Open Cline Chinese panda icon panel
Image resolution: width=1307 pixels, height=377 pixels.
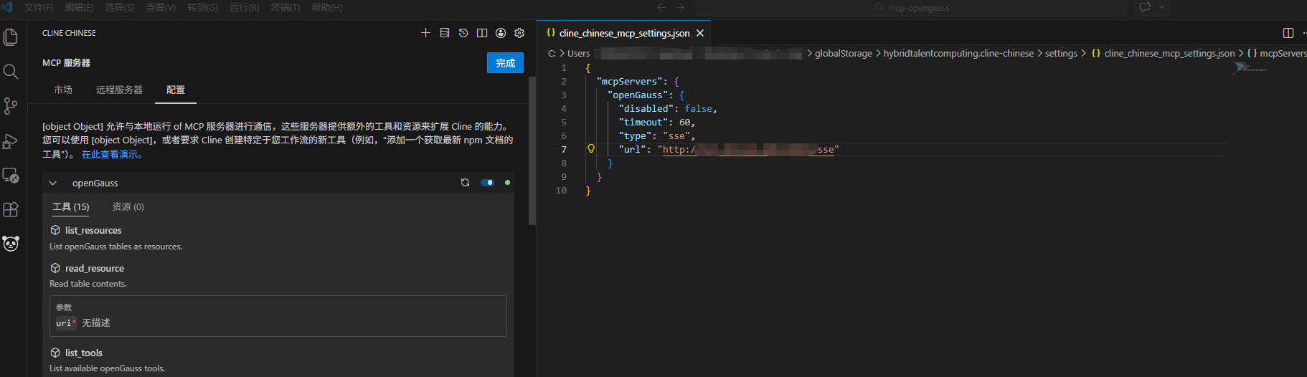pos(11,244)
